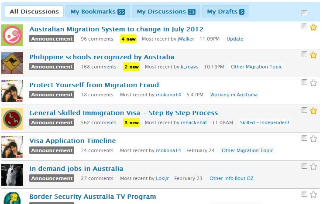
Task: Click Announcement label on Australian Migration System
Action: pos(52,39)
